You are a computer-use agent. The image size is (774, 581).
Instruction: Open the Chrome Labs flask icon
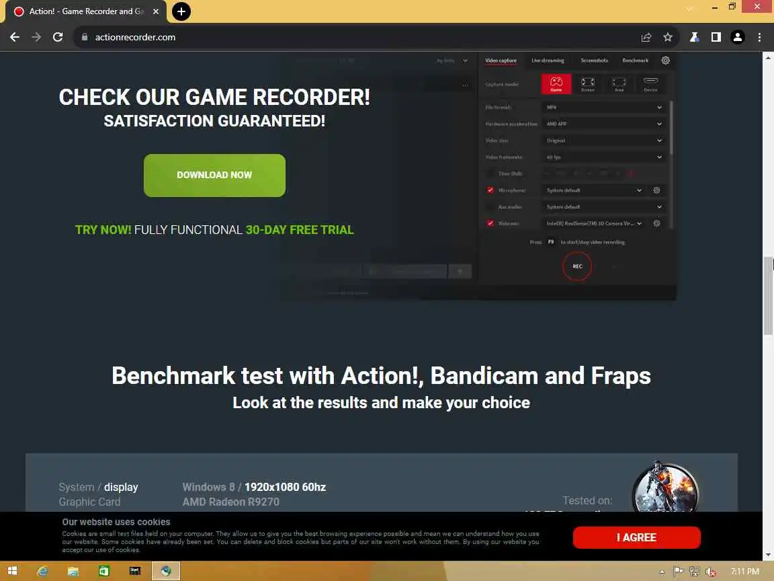[694, 37]
